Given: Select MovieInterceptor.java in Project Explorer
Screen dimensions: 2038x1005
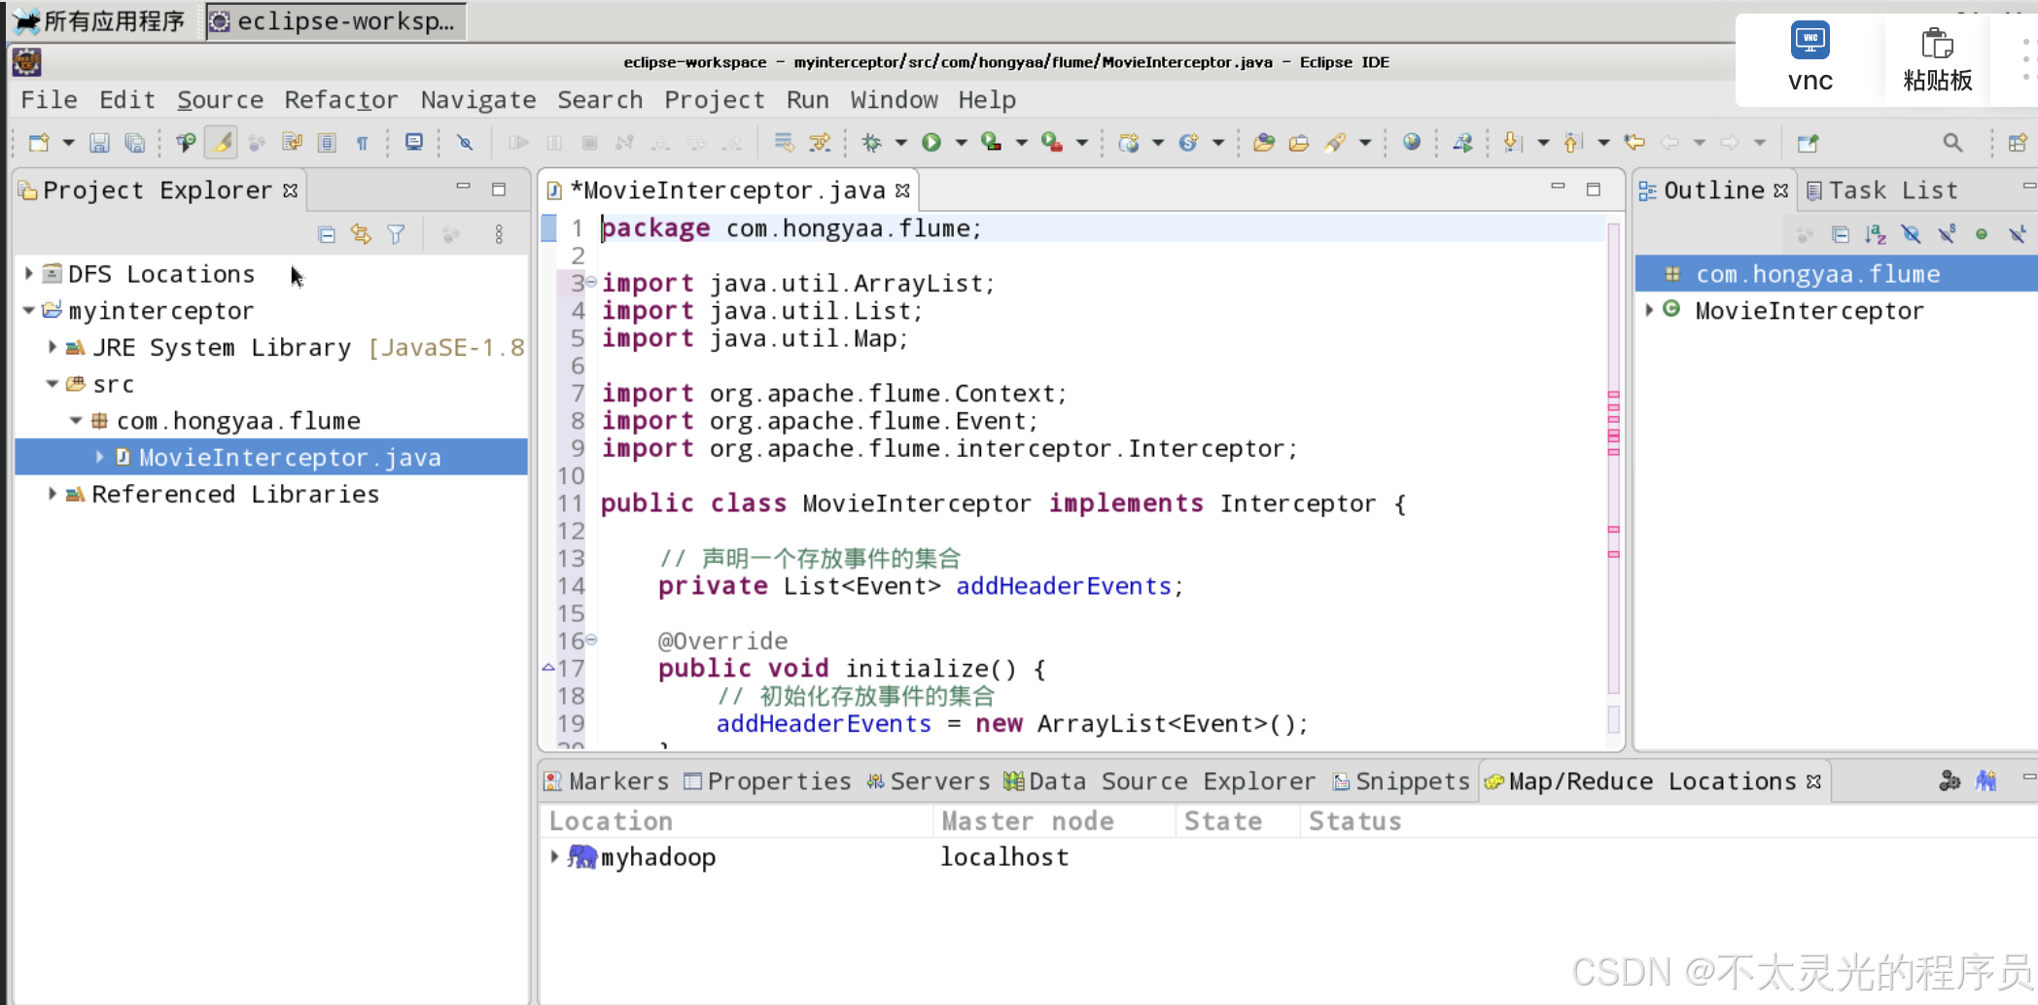Looking at the screenshot, I should pos(271,457).
